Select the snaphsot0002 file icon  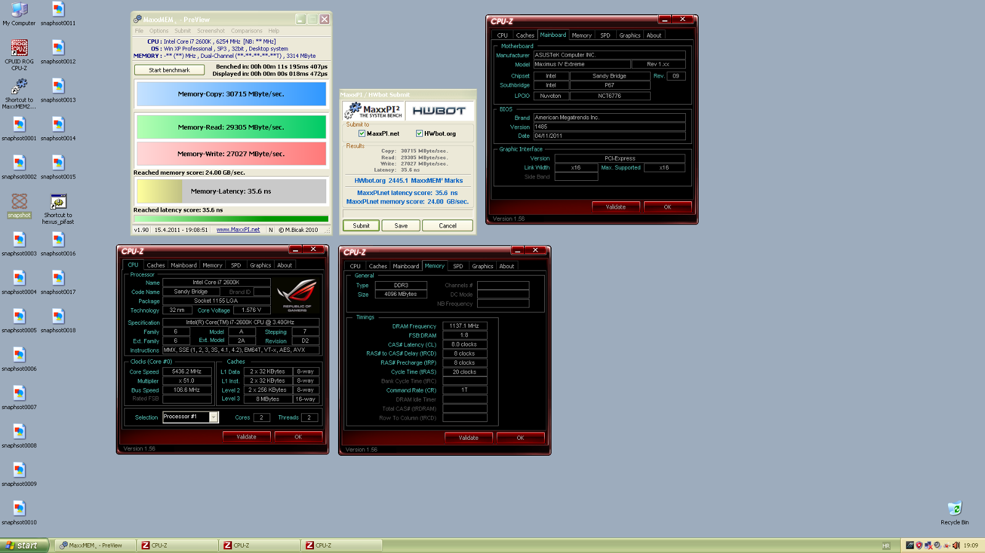tap(19, 167)
